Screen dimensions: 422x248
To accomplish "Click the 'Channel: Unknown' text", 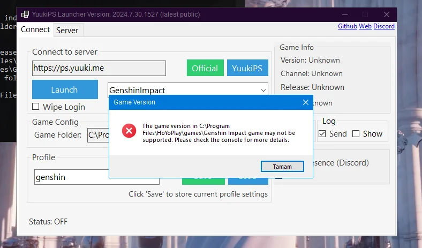I will (x=311, y=73).
